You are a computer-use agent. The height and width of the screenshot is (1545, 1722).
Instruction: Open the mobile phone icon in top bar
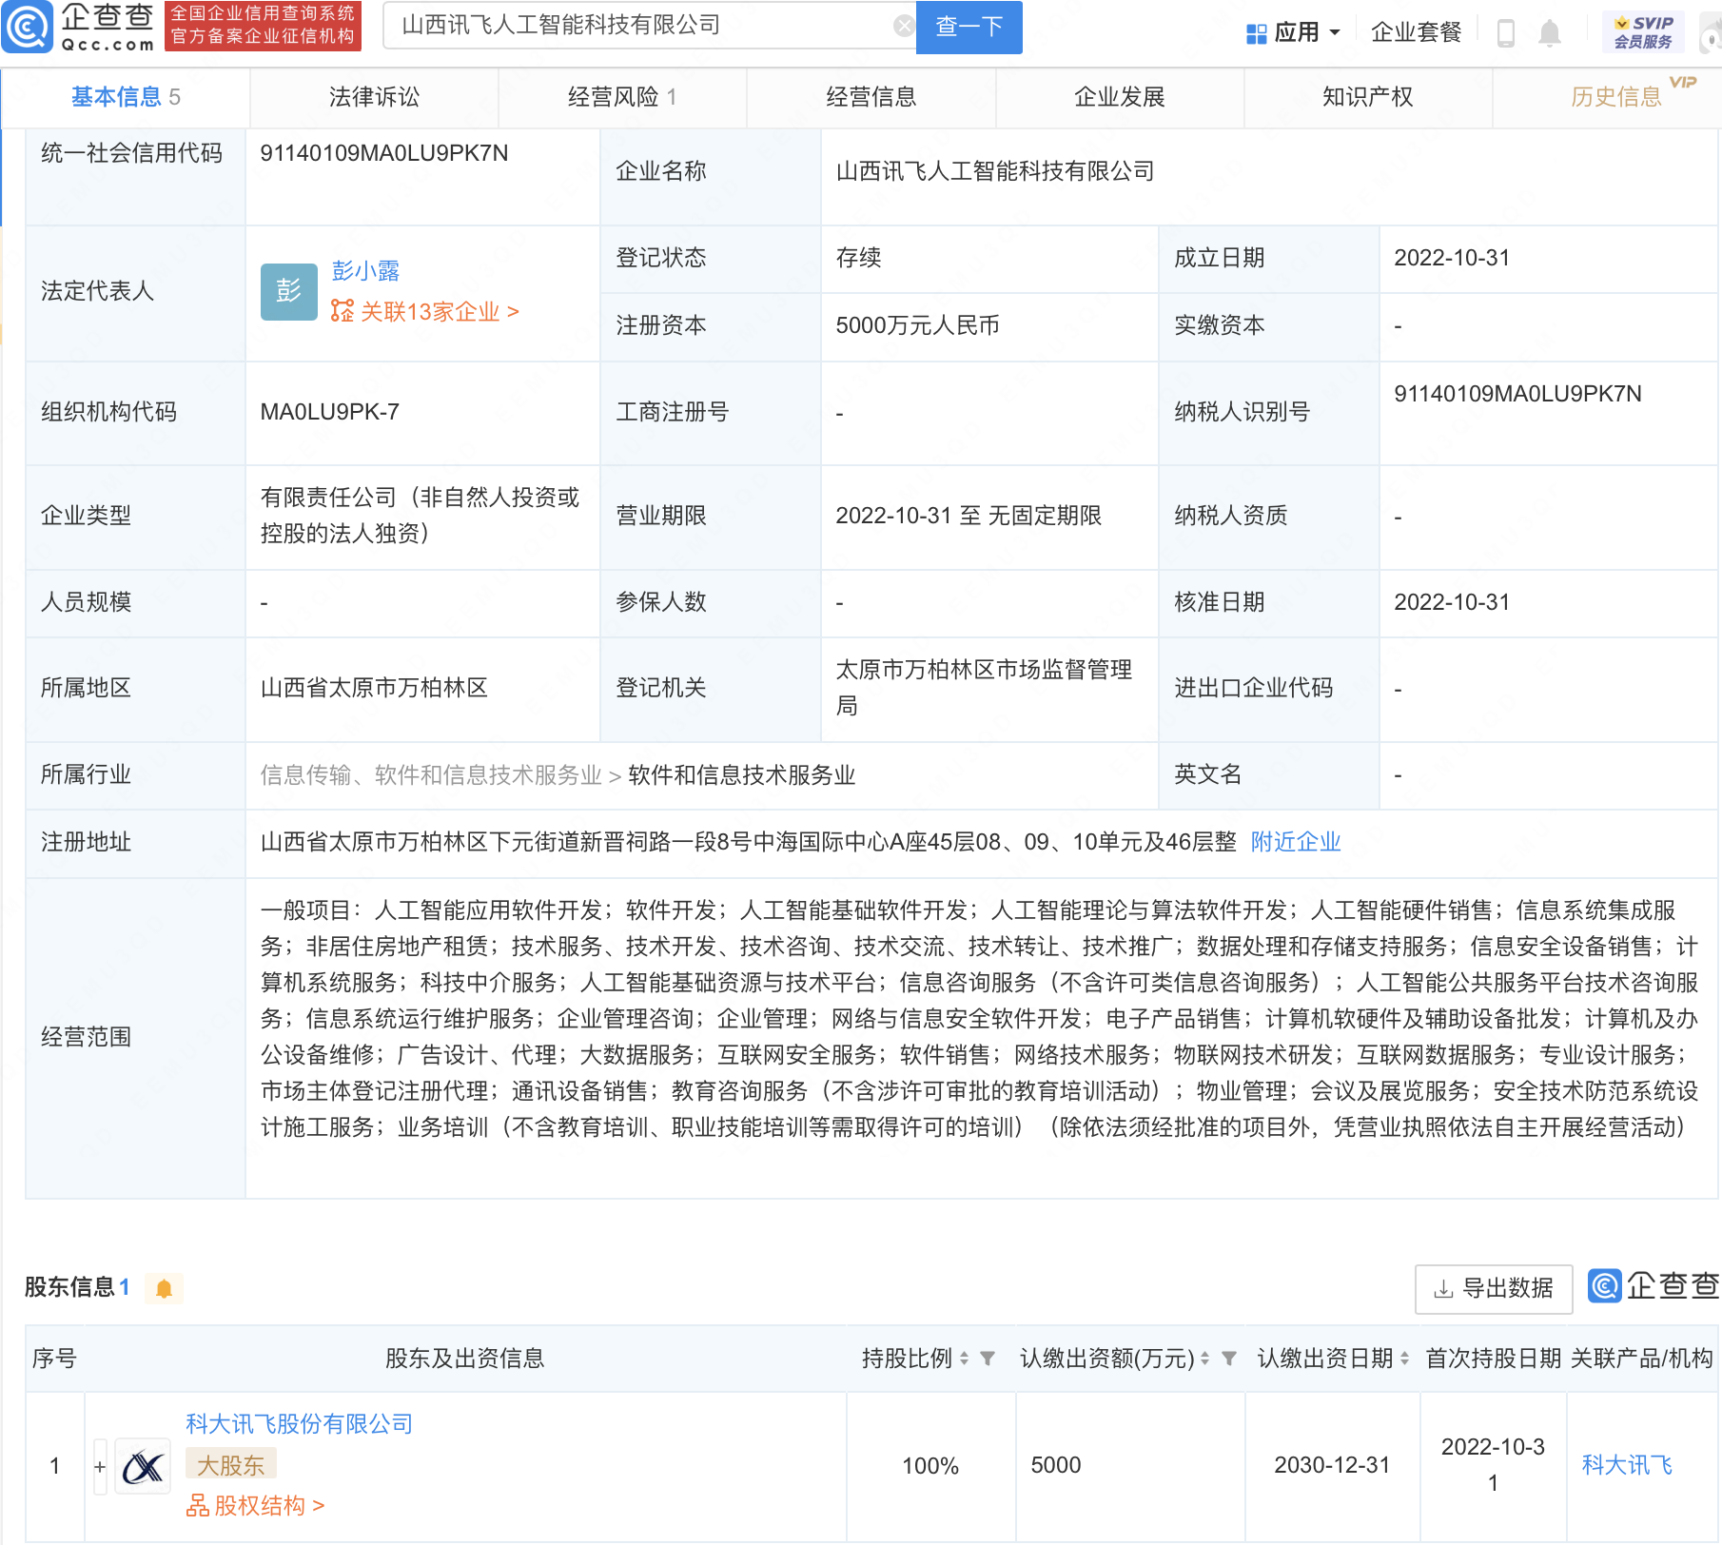1505,31
